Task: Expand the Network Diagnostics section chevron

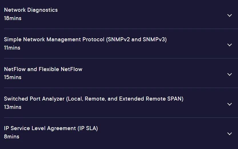Action: (x=229, y=15)
